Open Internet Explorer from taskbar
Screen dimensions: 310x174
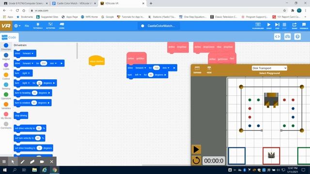tap(45, 170)
